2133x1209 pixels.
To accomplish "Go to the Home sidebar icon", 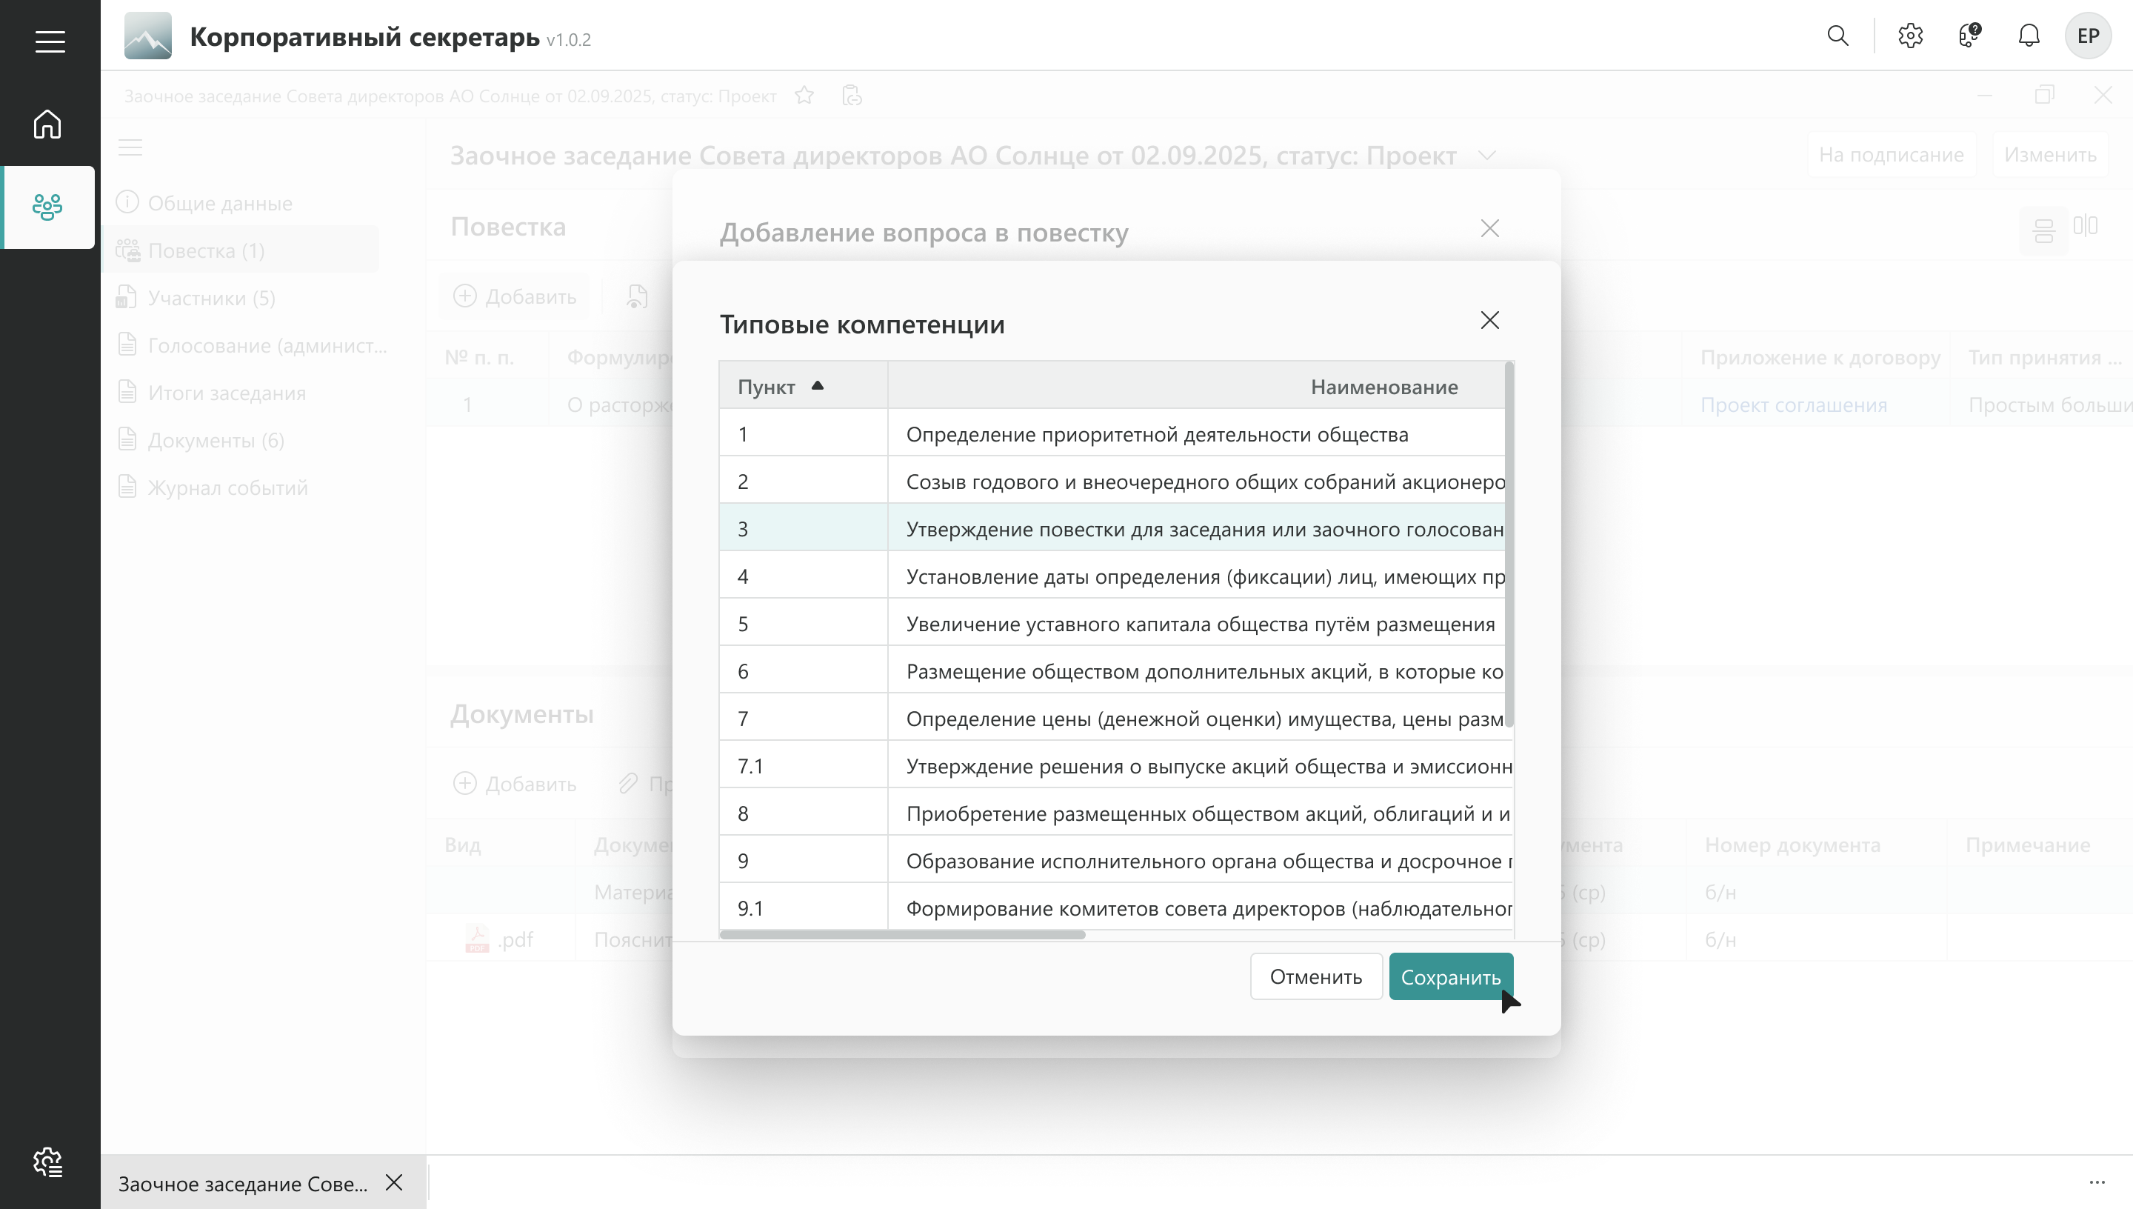I will click(x=47, y=124).
